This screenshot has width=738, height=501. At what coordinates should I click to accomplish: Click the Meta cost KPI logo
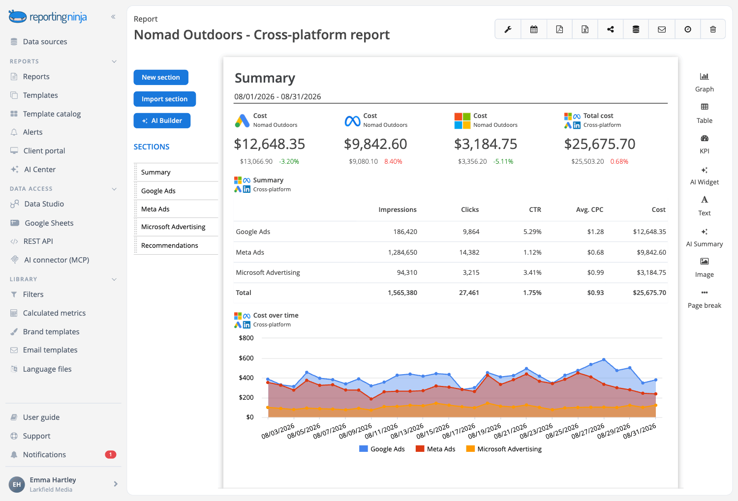tap(352, 120)
